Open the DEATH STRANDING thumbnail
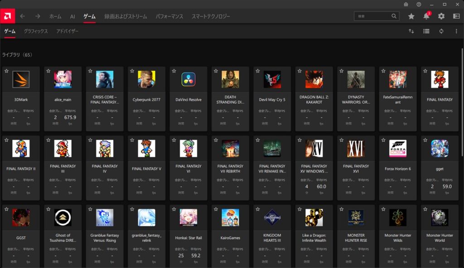Viewport: 464px width, 268px height. tap(230, 79)
